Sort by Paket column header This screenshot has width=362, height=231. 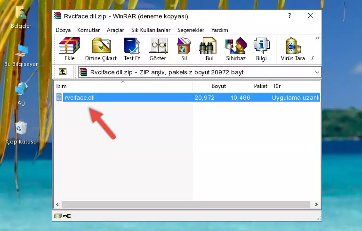pos(249,86)
